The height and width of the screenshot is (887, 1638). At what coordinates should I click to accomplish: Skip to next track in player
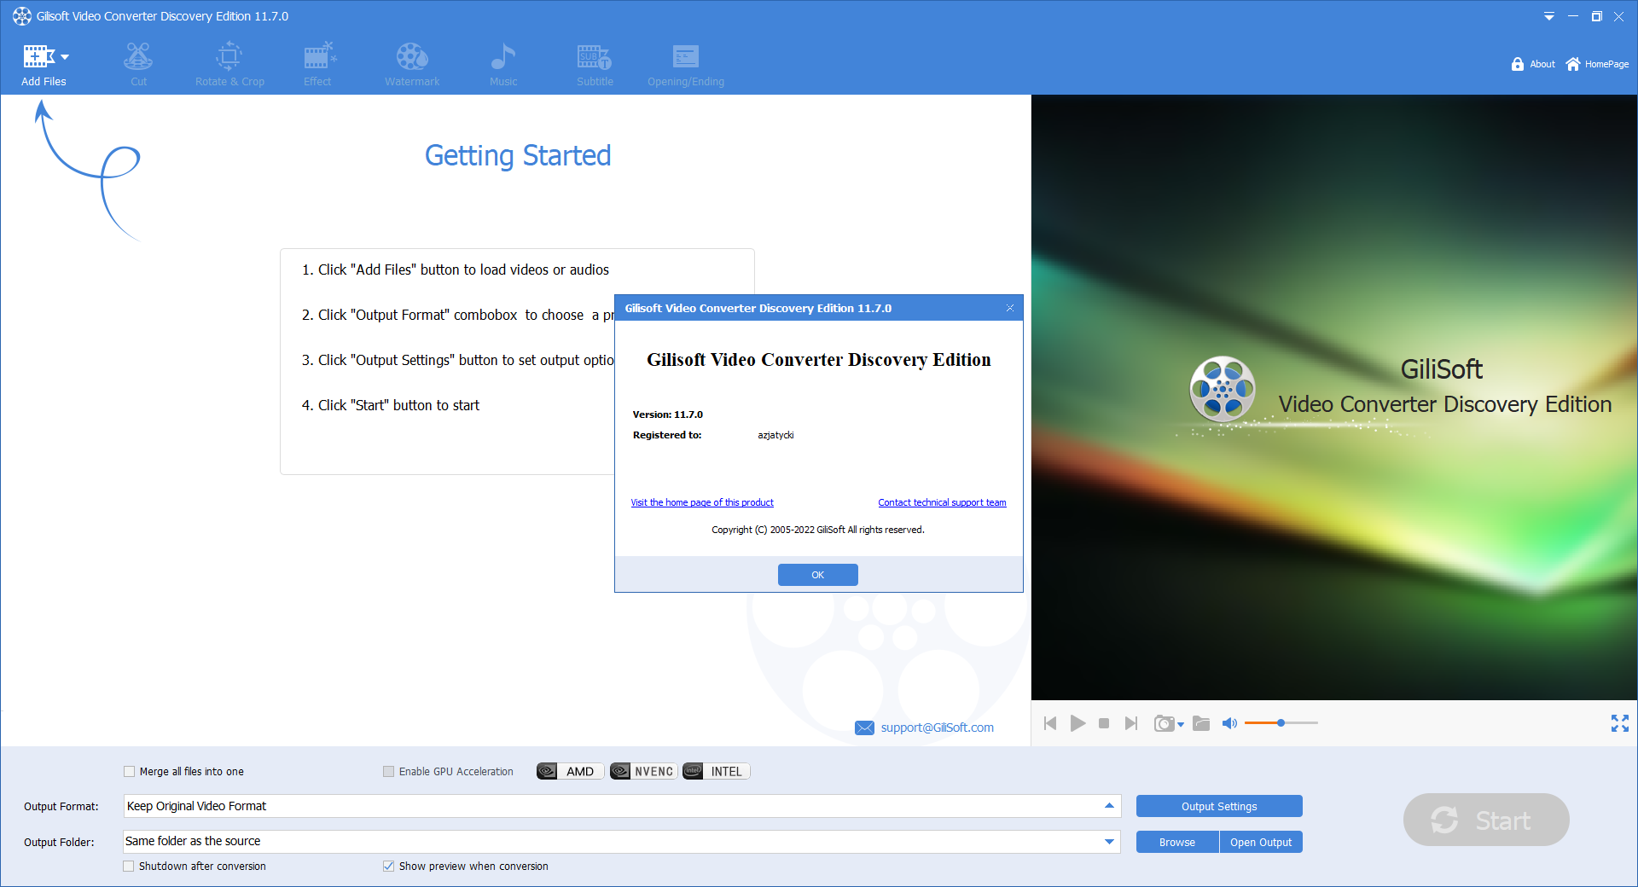(x=1131, y=723)
